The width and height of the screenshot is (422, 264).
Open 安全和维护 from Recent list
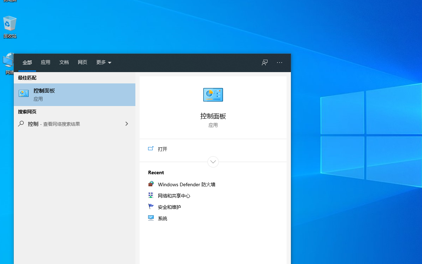[169, 207]
